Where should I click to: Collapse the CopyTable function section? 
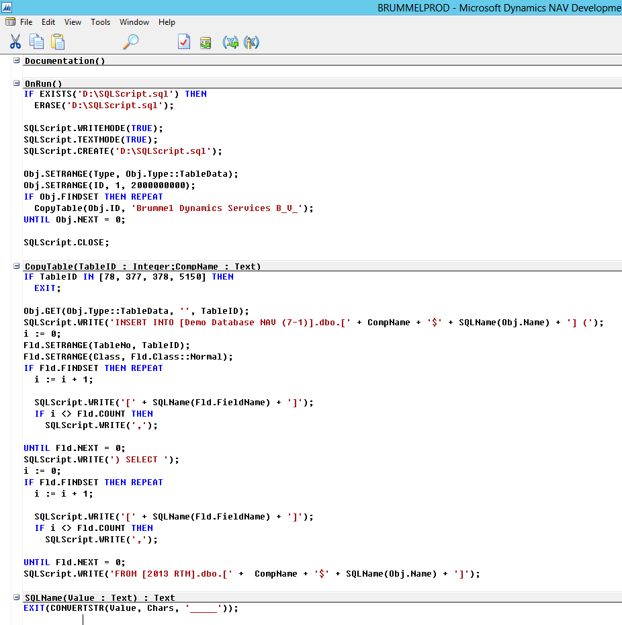coord(17,267)
